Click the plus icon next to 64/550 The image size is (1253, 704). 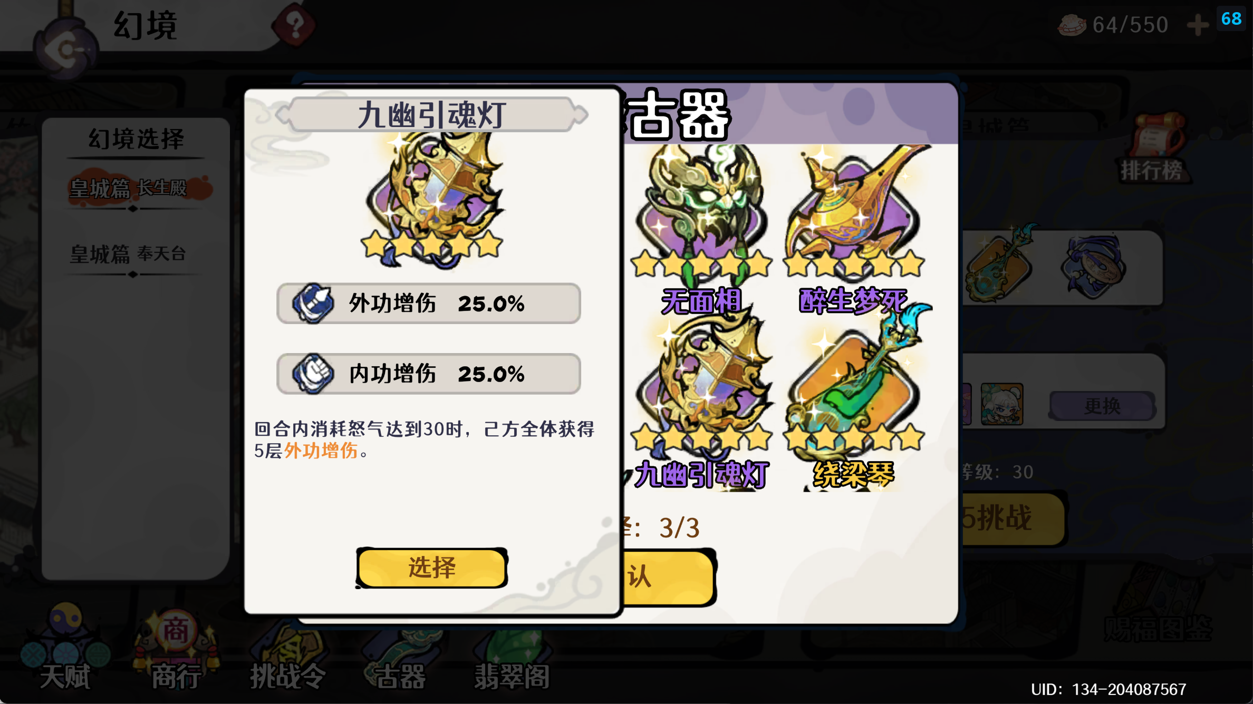pos(1198,25)
